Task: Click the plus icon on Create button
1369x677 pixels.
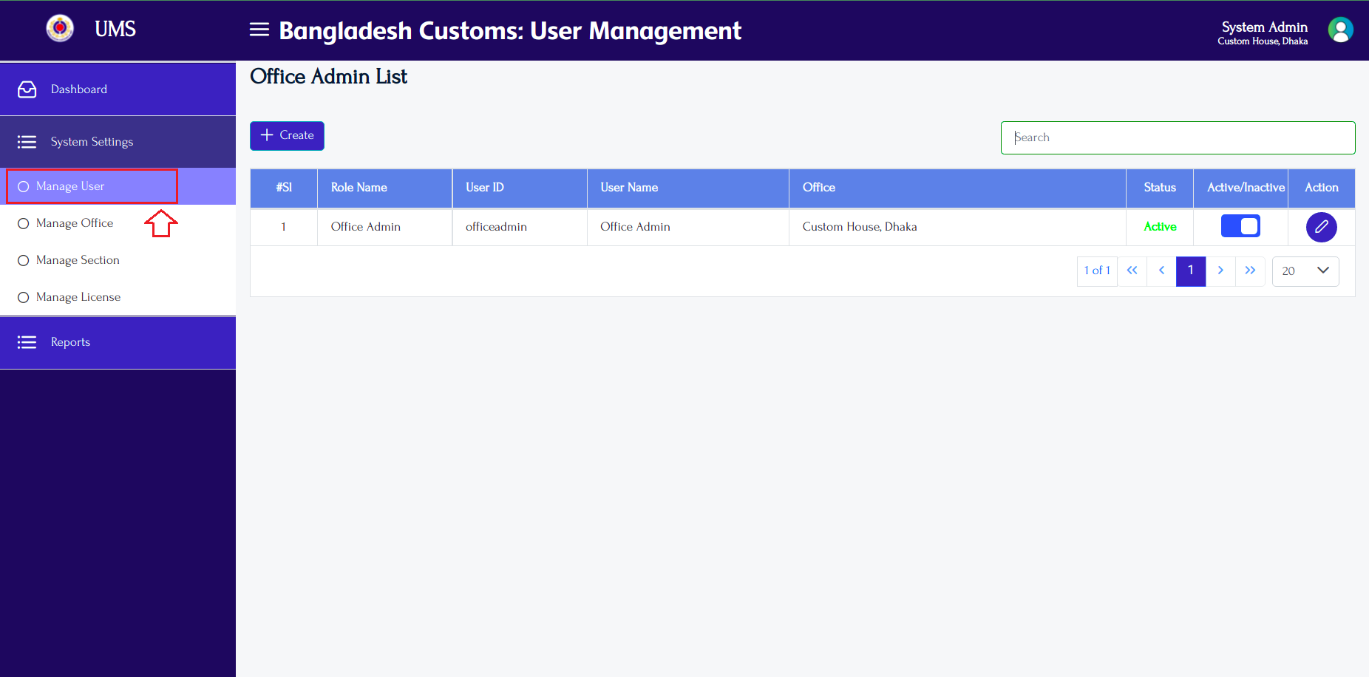Action: coord(268,135)
